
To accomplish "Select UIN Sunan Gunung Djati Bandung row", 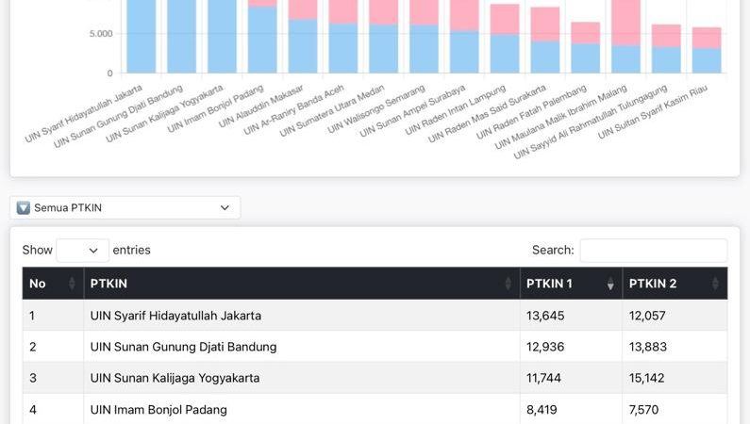I will point(375,346).
